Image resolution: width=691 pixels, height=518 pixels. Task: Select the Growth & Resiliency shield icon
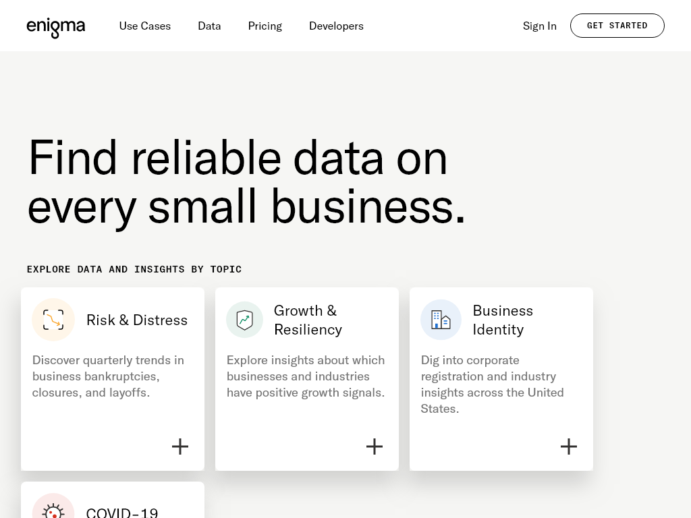(x=244, y=320)
